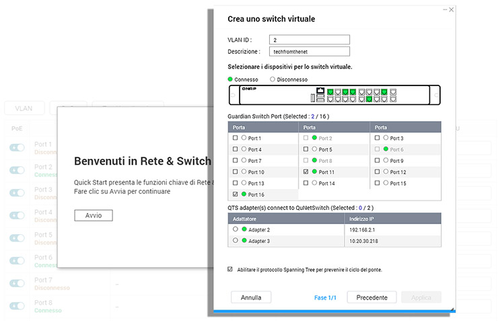Check the Port 15 checkbox
Viewport: 498px width, 321px height.
(x=376, y=183)
